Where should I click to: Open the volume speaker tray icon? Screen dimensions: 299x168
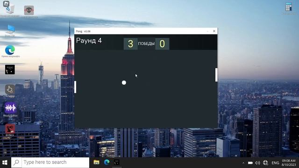pos(257,163)
